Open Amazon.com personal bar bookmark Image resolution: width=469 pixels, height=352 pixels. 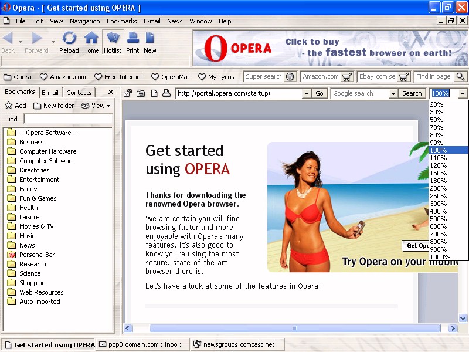(63, 77)
